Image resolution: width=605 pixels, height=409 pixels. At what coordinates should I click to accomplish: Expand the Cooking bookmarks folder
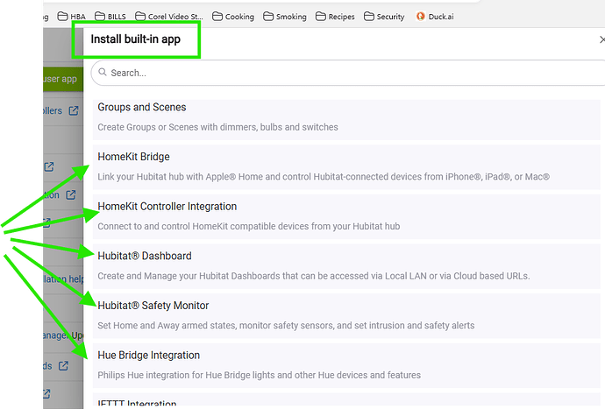[231, 17]
